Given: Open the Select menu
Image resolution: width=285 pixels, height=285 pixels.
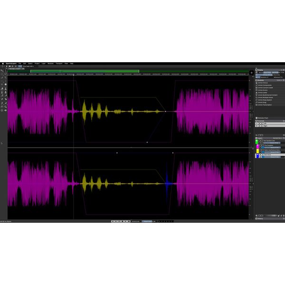Looking at the screenshot, I should click(30, 64).
